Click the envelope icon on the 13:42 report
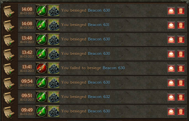Image resolution: width=189 pixels, height=121 pixels. [x=171, y=54]
